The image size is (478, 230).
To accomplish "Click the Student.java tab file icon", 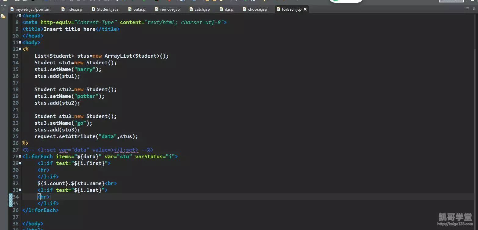I will 93,9.
